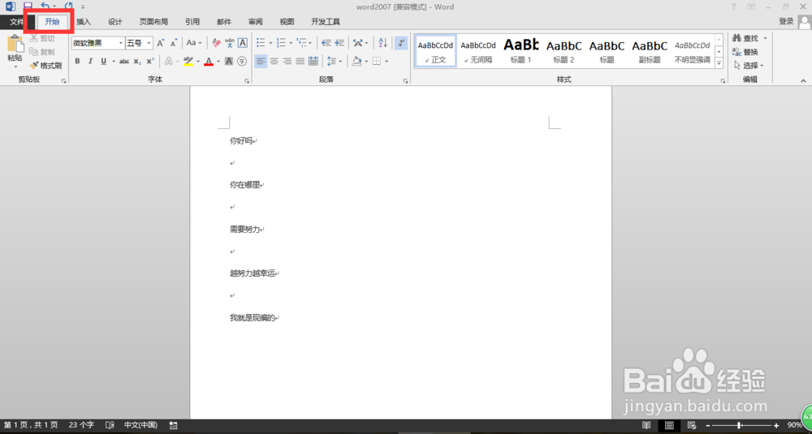Decrease paragraph indent

pos(326,43)
